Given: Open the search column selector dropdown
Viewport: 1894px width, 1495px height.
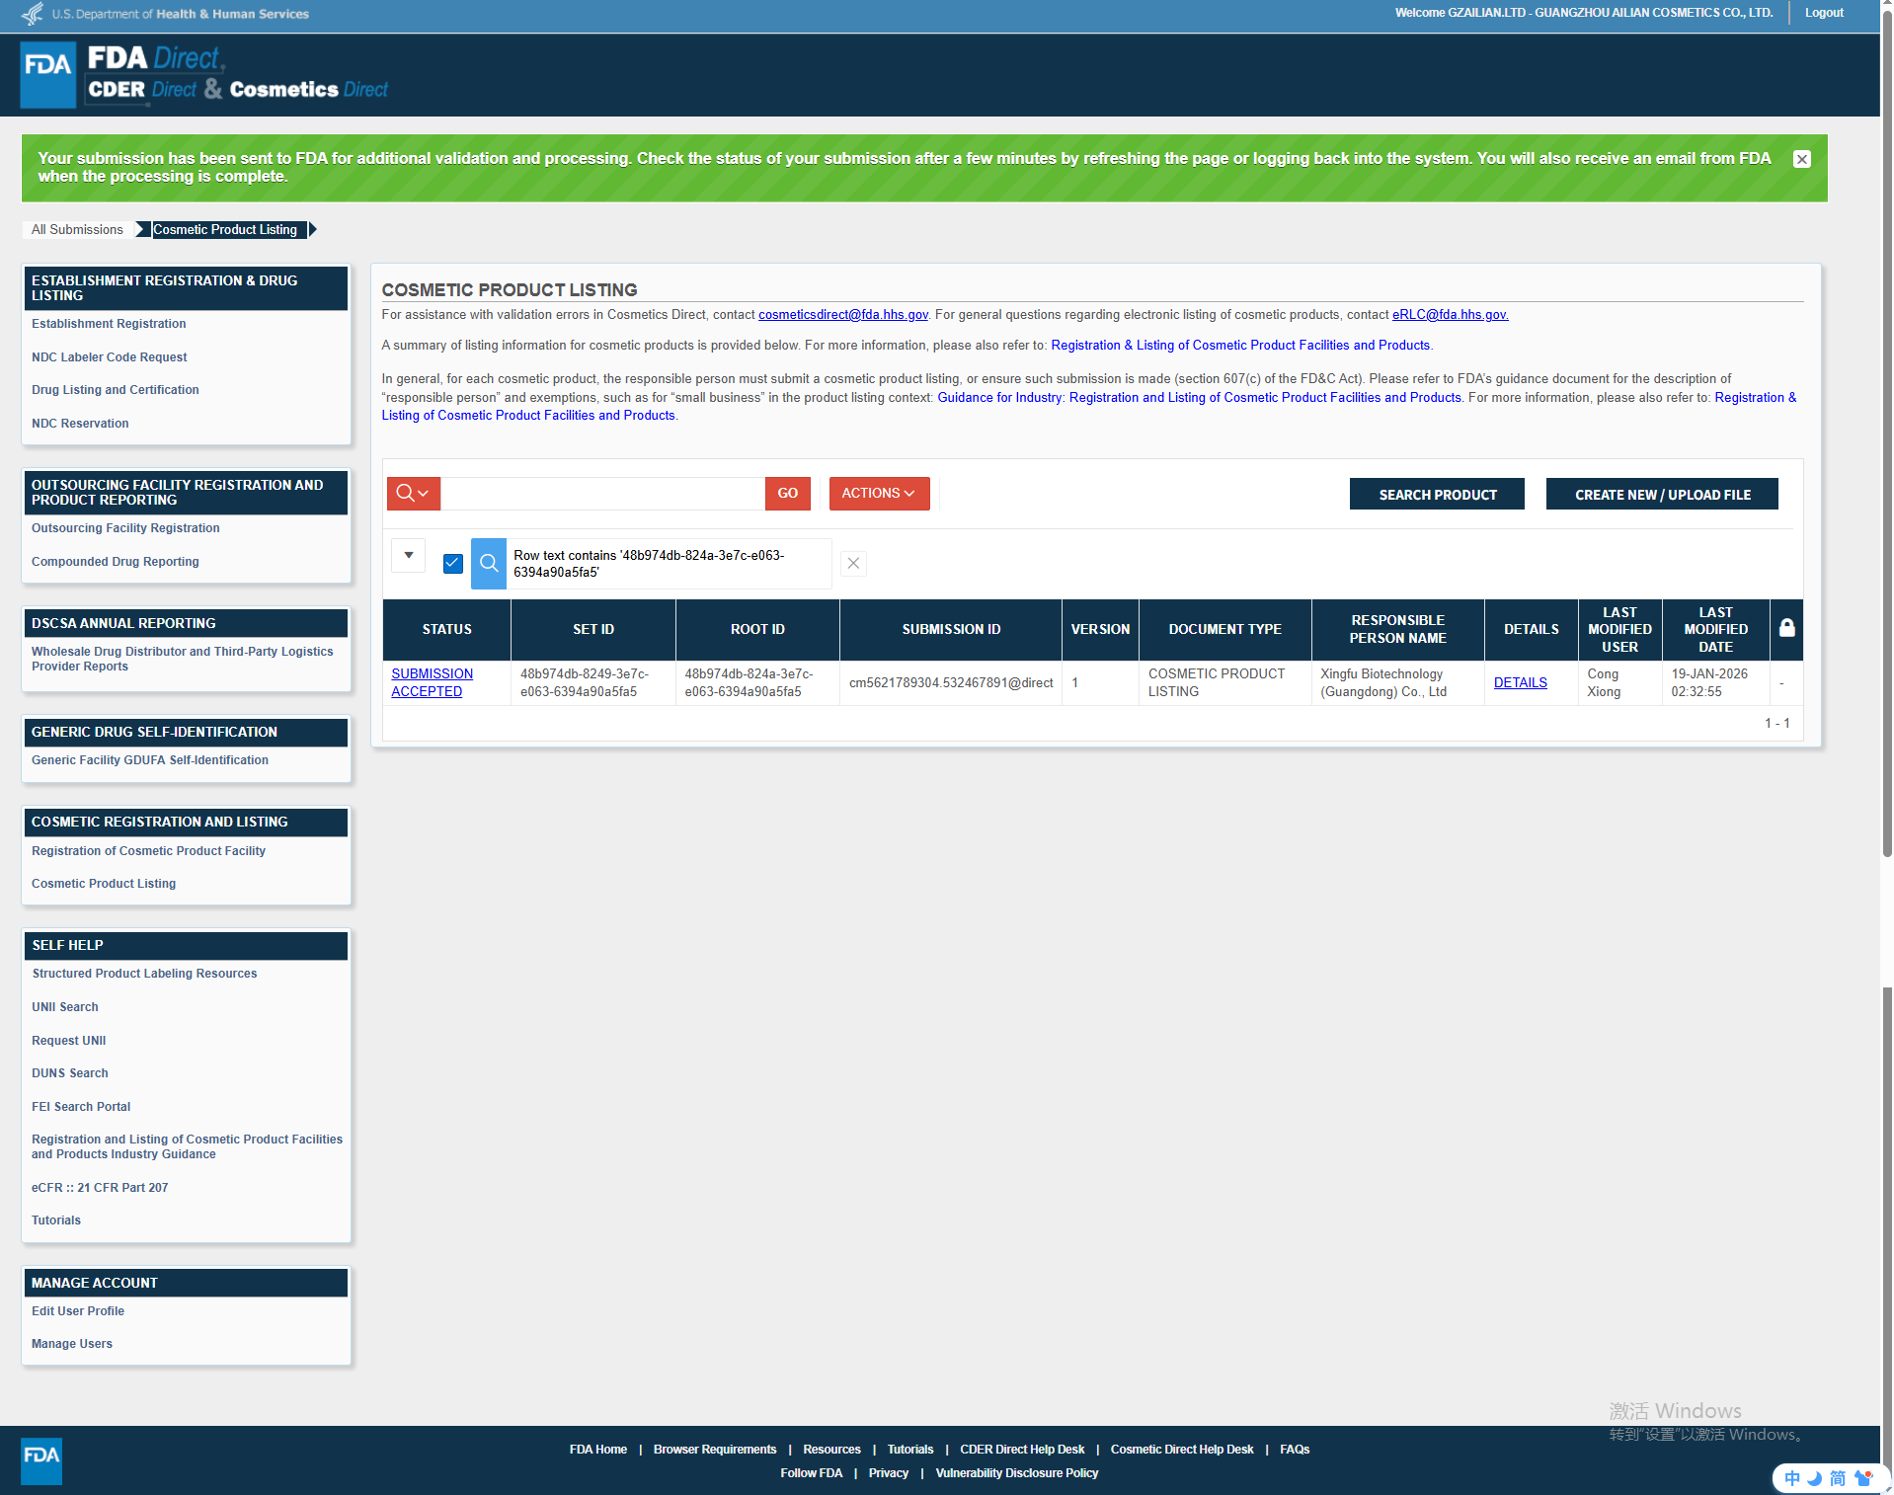Looking at the screenshot, I should pos(413,494).
